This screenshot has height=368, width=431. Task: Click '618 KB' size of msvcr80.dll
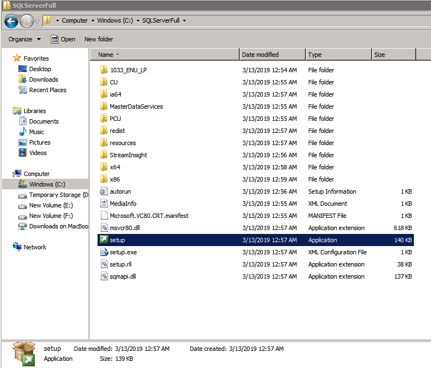coord(403,228)
